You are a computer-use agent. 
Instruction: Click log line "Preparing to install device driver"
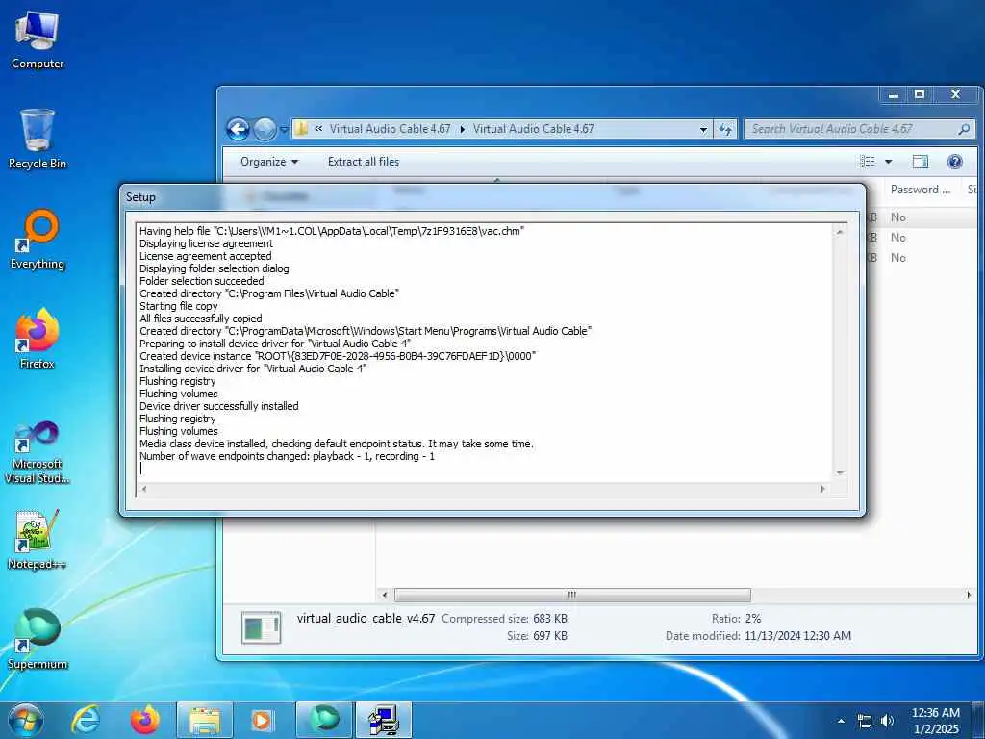pyautogui.click(x=275, y=344)
